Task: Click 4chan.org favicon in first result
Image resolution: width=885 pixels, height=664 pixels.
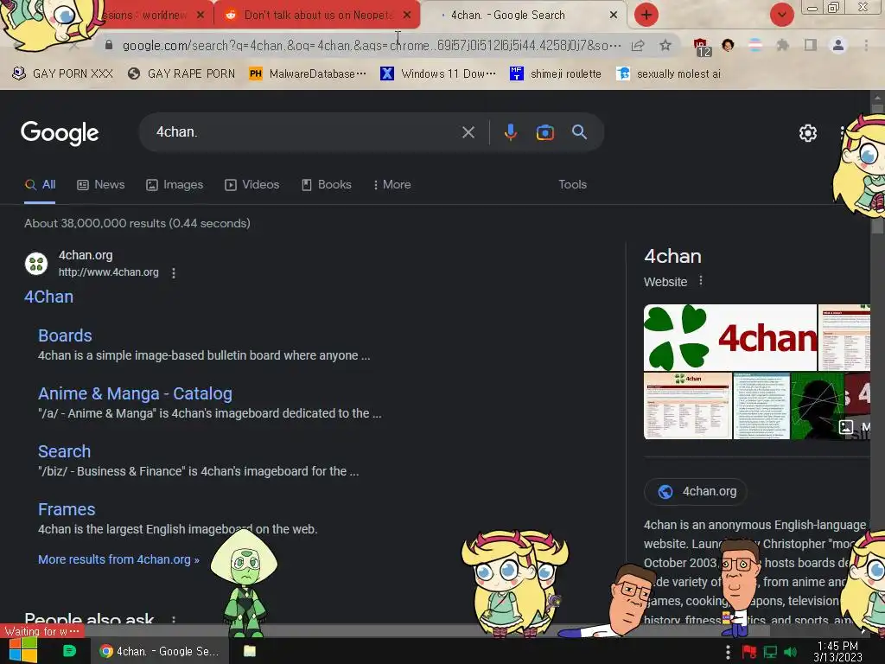Action: pos(36,264)
